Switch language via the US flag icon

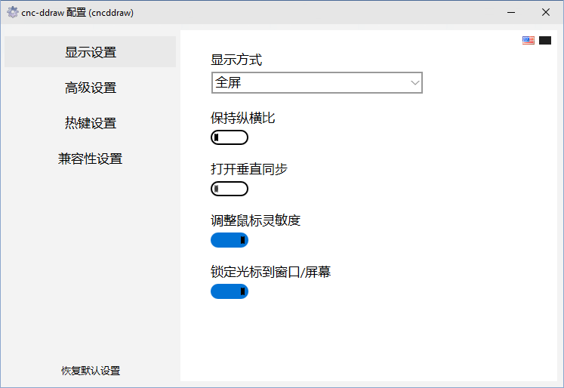coord(529,41)
